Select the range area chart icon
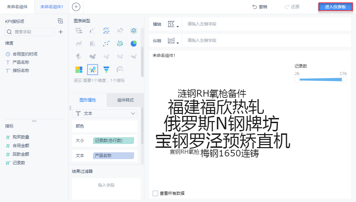The height and width of the screenshot is (202, 356). click(79, 43)
